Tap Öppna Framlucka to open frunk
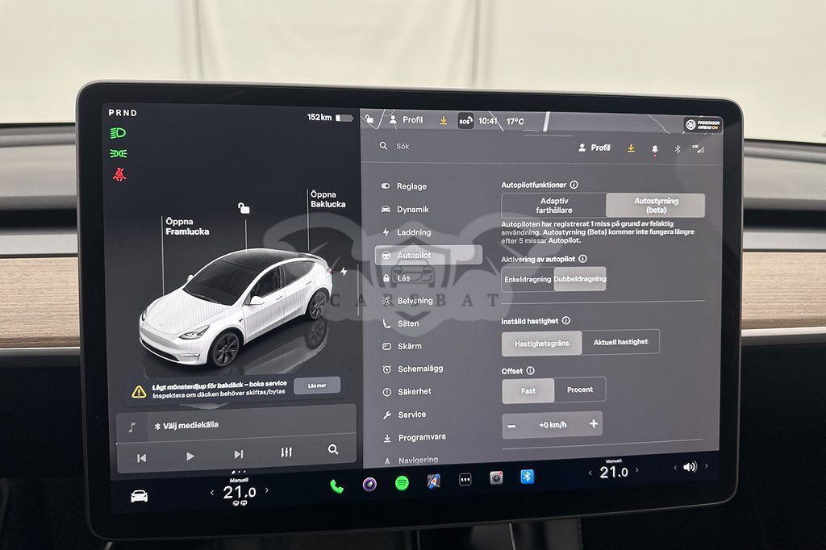 187,227
